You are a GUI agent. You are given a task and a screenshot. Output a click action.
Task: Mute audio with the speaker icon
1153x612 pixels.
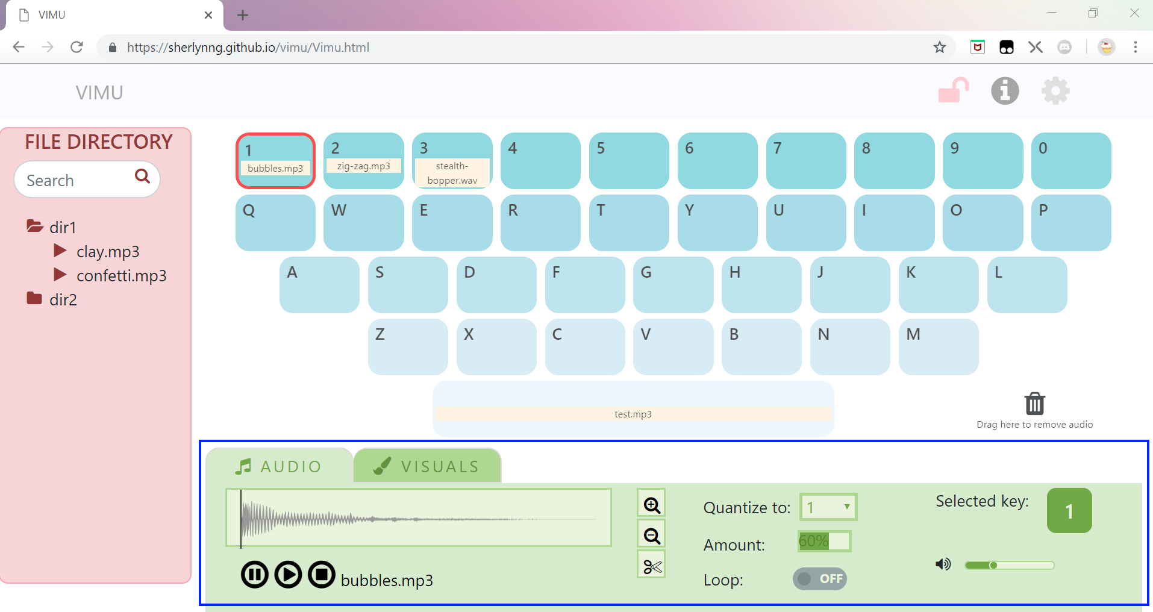942,564
